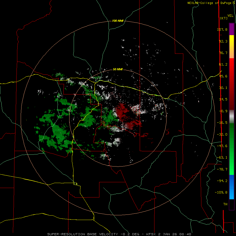
Task: Click the -0.9 velocity scale label
Action: [223, 111]
